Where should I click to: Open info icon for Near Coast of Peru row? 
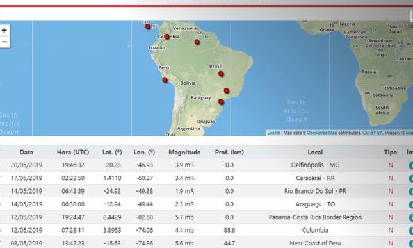tap(410, 244)
